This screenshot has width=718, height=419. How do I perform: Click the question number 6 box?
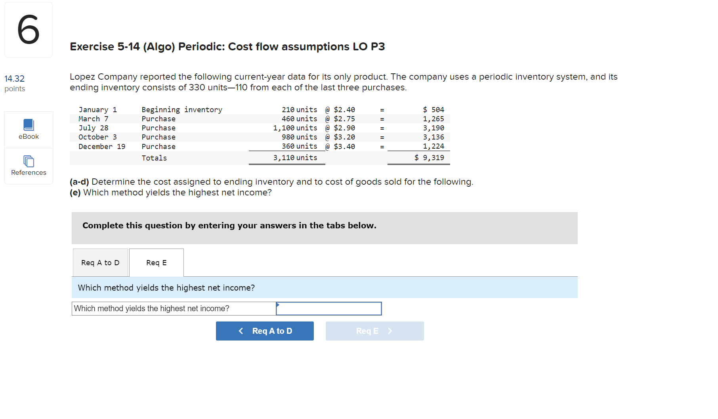tap(28, 29)
